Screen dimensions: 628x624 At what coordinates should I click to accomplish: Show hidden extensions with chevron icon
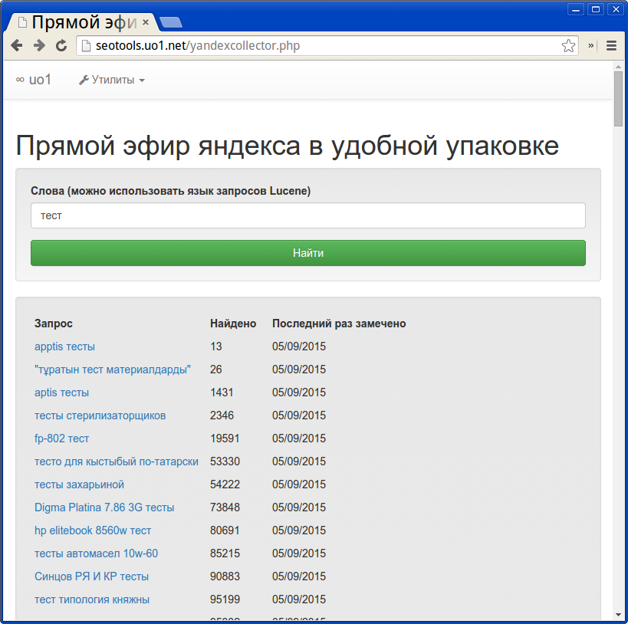point(591,46)
